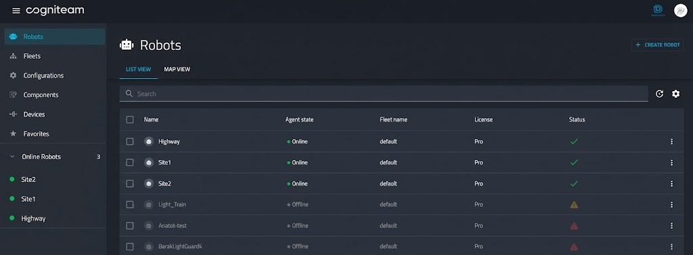The height and width of the screenshot is (255, 693).
Task: Click the Favorites star icon
Action: (14, 134)
